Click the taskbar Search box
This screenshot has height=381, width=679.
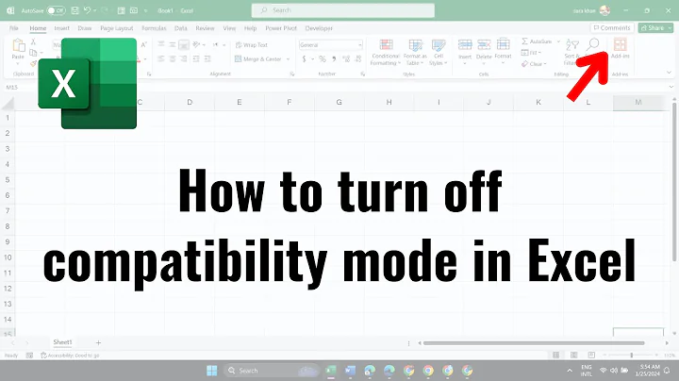272,371
